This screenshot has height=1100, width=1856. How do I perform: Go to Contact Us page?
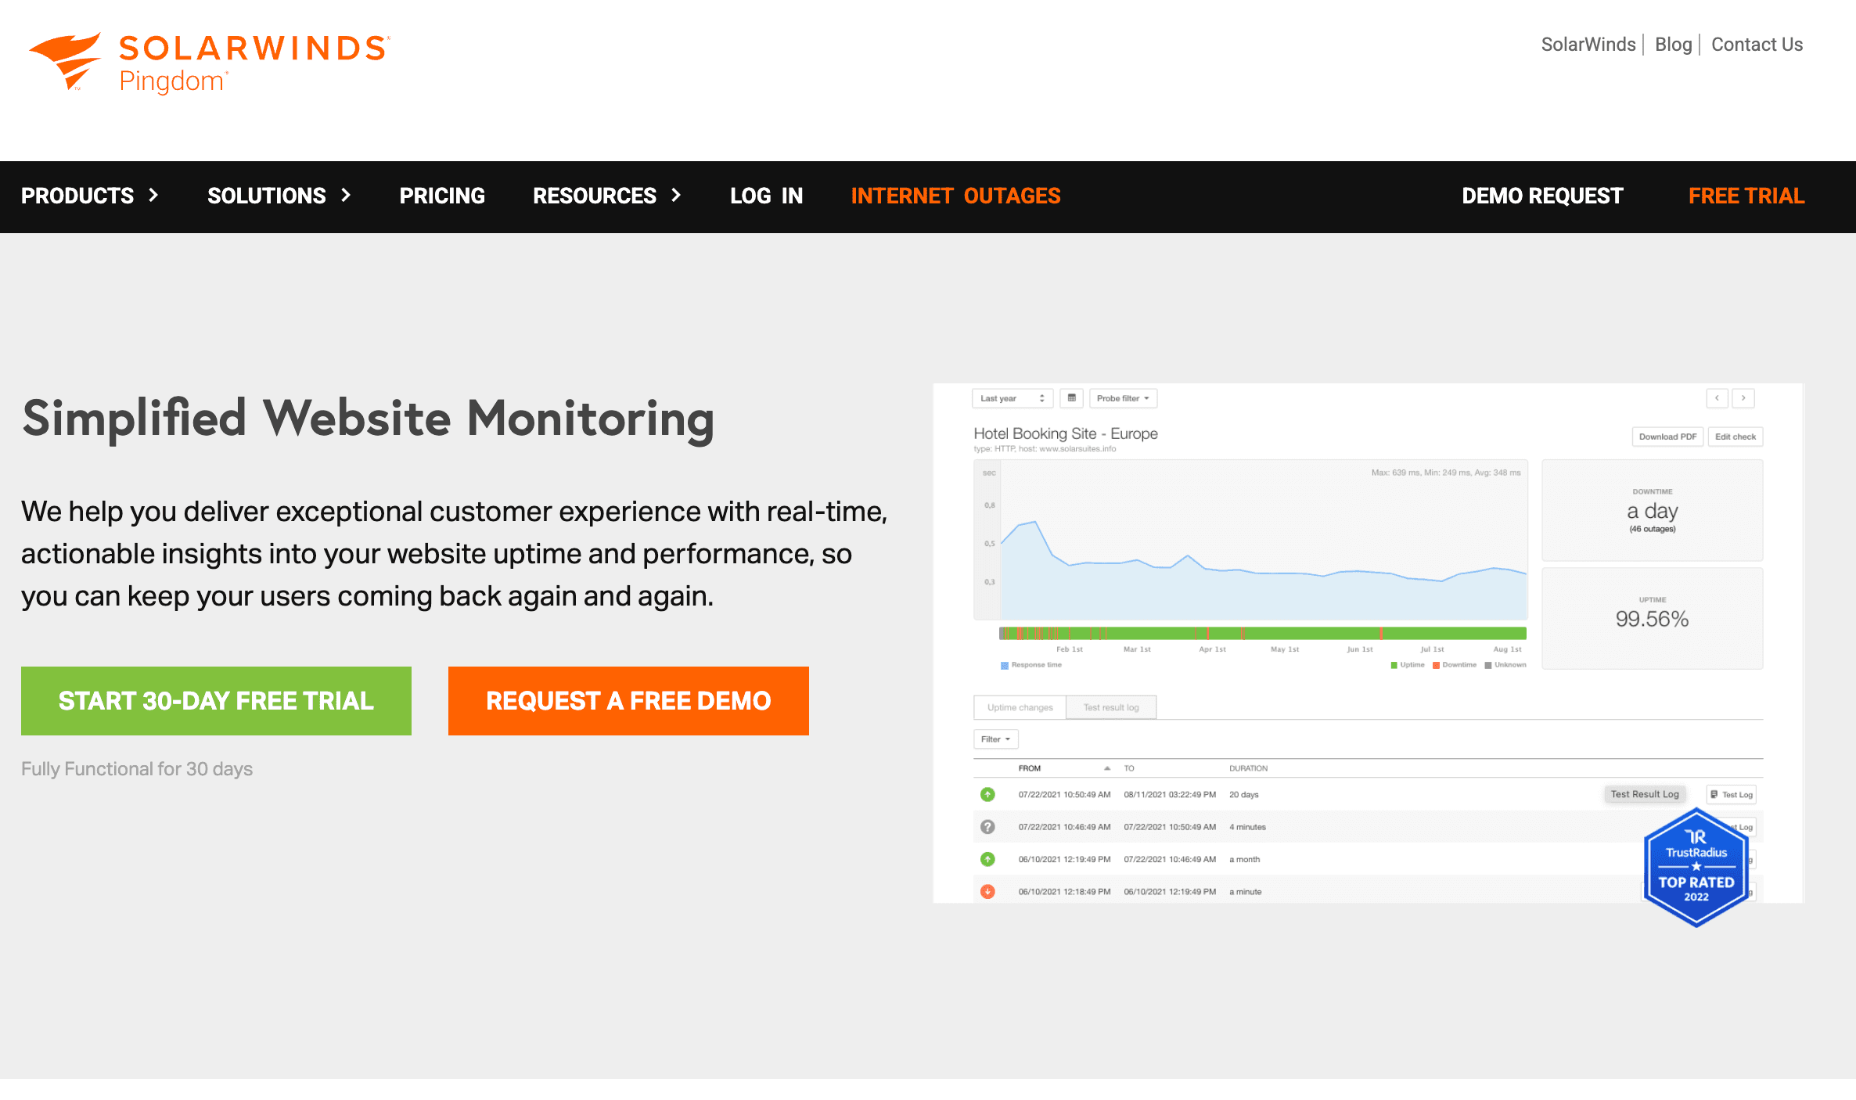pyautogui.click(x=1757, y=45)
